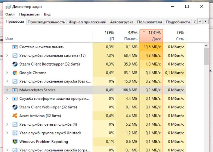
Task: Click the gear icon of 'локальная служба (огра...'
Action: click(15, 150)
